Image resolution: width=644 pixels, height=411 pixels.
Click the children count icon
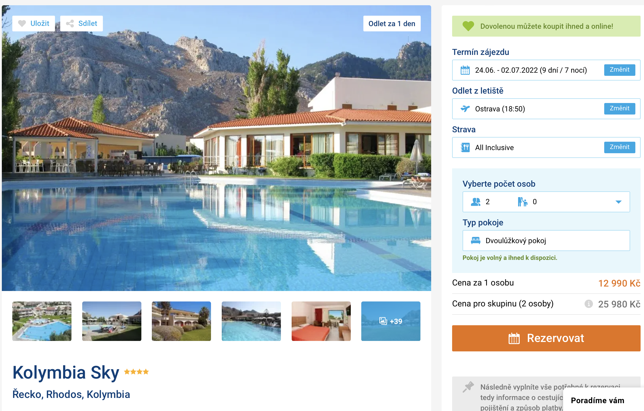click(x=522, y=202)
